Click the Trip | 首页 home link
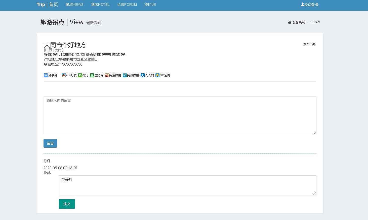Viewport: 368px width, 220px height. click(47, 5)
